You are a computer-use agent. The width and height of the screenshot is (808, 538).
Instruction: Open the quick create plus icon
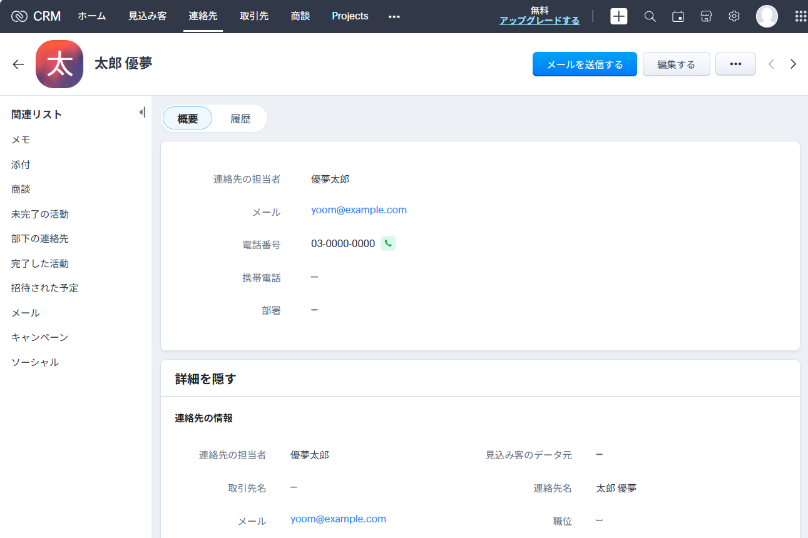618,16
